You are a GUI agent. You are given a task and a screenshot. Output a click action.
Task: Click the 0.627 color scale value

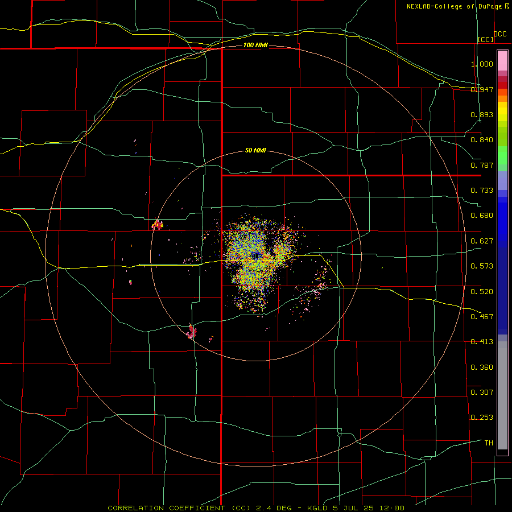(x=482, y=241)
